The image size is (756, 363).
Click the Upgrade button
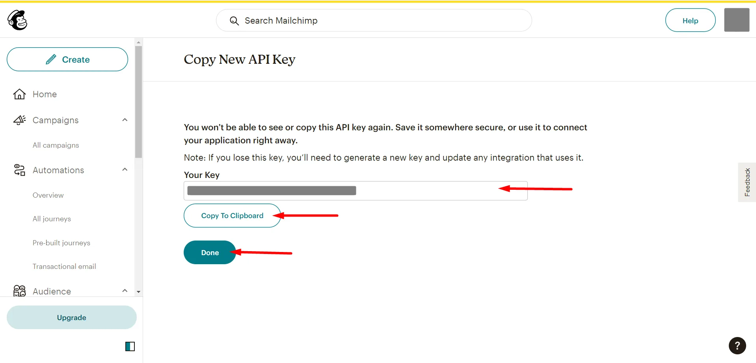tap(71, 317)
